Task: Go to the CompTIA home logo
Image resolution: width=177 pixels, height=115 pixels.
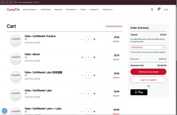Action: pyautogui.click(x=13, y=10)
